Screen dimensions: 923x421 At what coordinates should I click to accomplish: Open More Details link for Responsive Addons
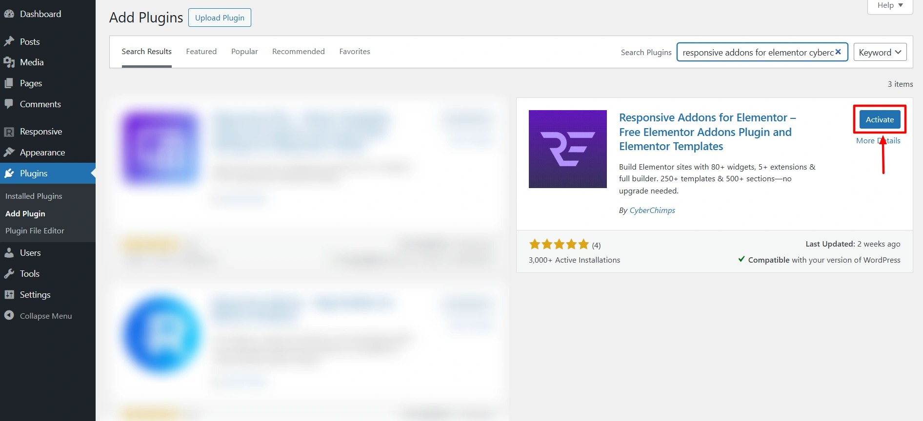tap(878, 140)
